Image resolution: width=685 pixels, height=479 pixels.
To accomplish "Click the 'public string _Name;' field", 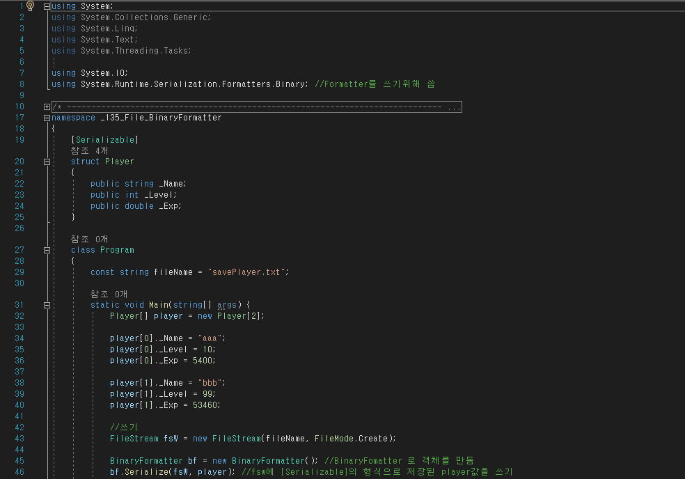I will [139, 184].
